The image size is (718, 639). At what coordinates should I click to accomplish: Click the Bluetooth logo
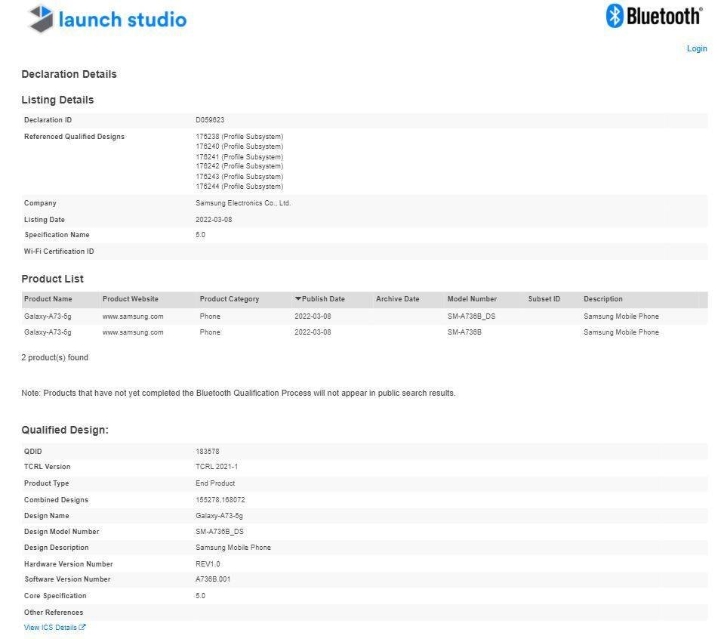(654, 14)
